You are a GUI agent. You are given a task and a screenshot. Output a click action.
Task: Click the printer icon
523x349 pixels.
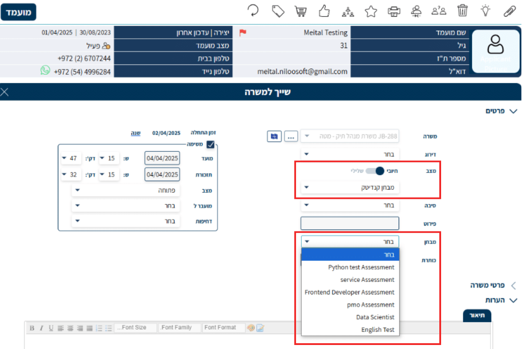tap(394, 11)
